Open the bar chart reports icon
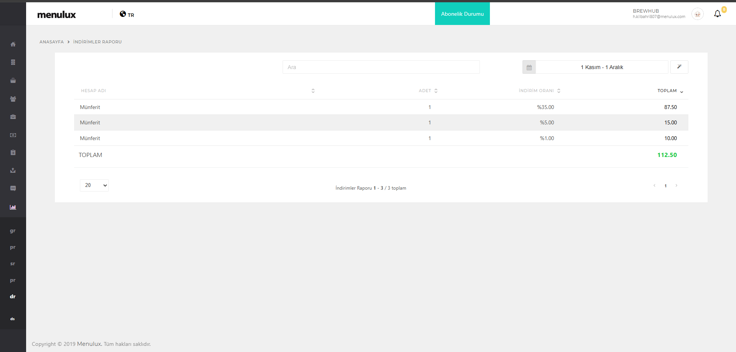 tap(13, 207)
